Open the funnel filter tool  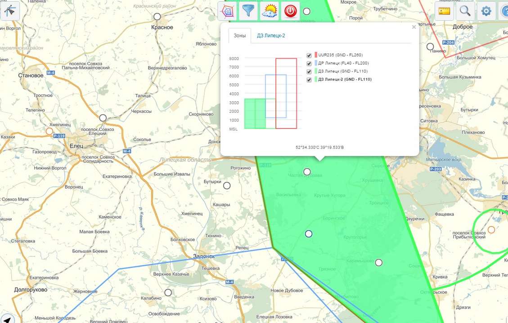(248, 11)
